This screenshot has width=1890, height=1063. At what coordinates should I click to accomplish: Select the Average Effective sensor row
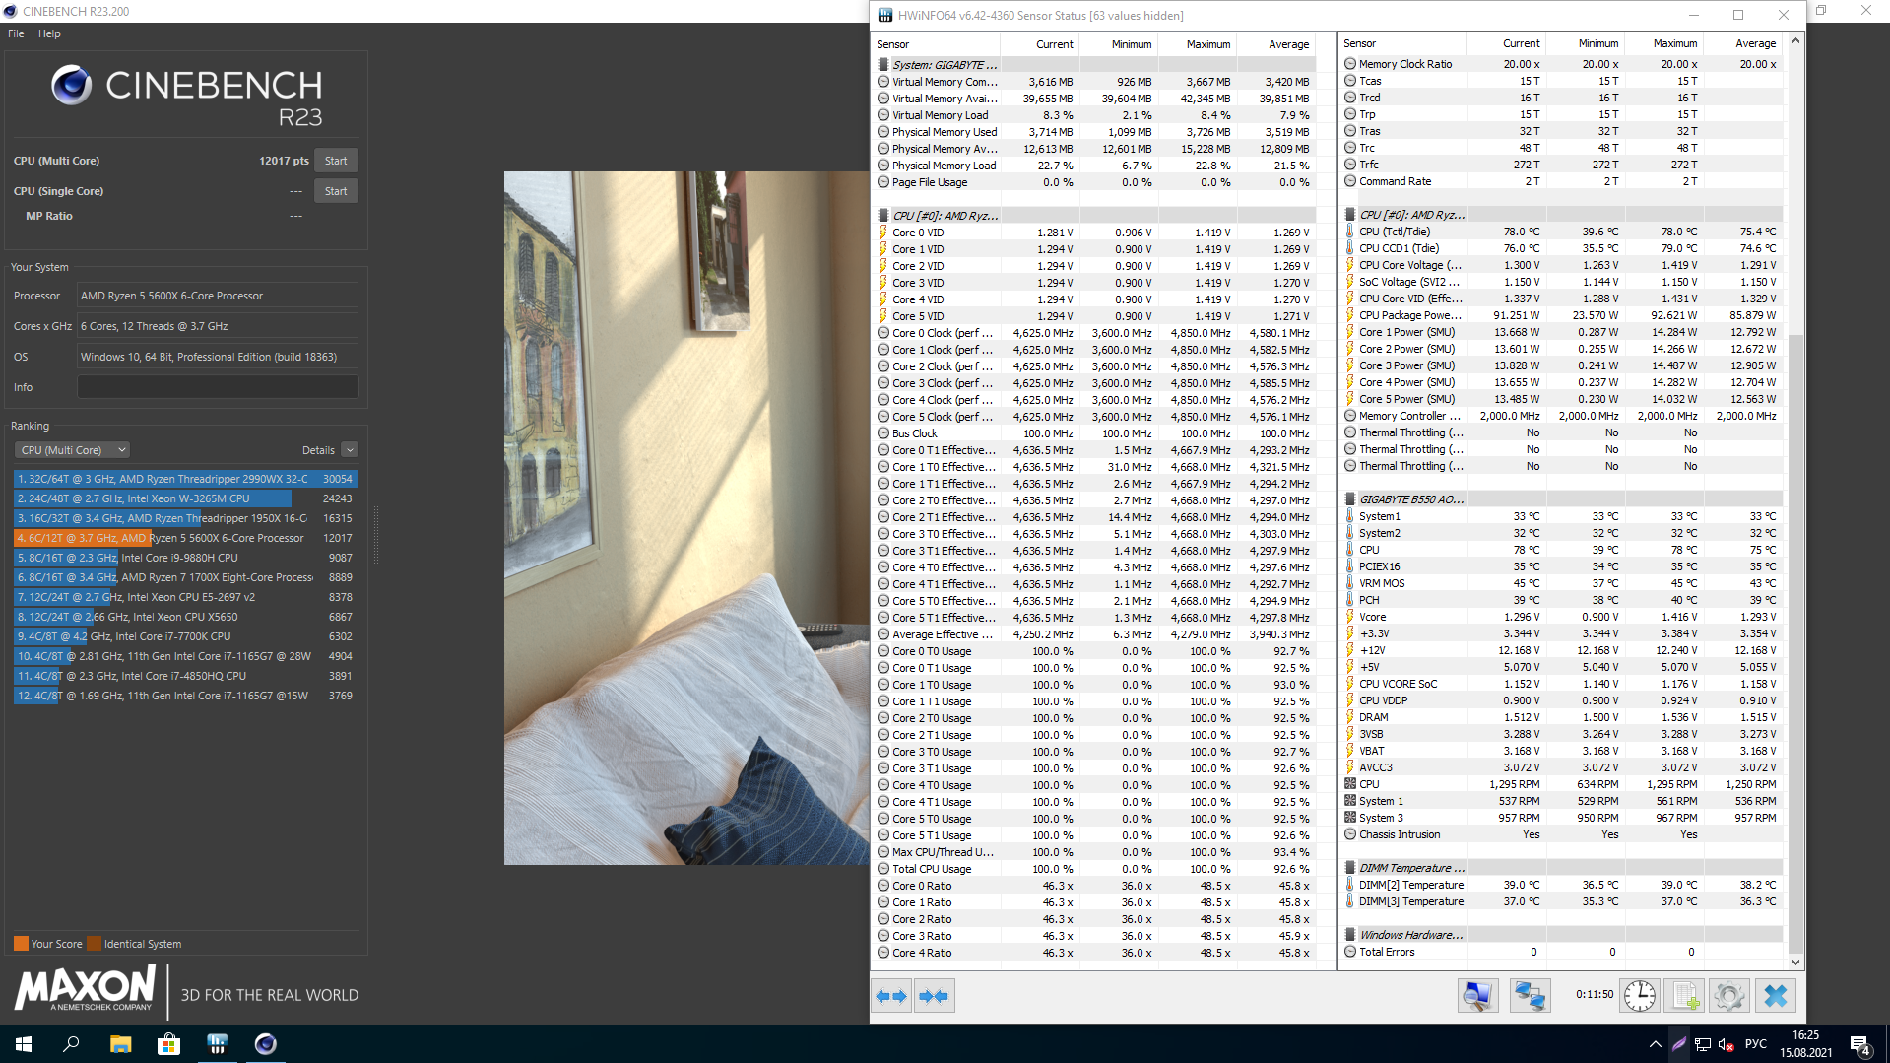coord(1094,634)
